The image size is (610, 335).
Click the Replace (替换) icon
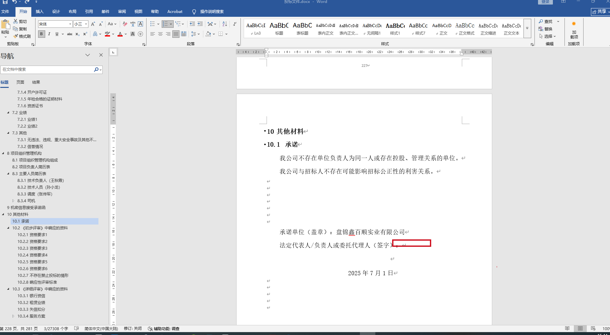[x=545, y=29]
